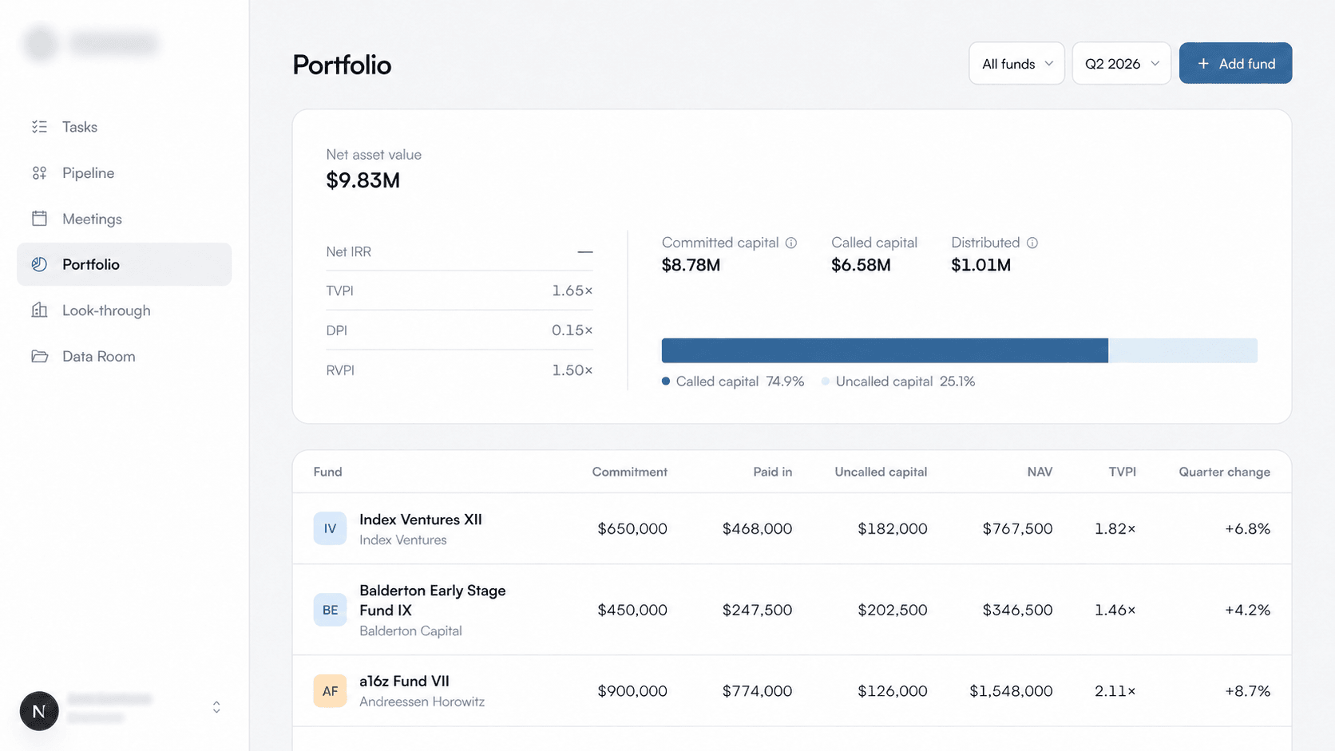Click the Committed capital info icon
This screenshot has width=1335, height=751.
tap(791, 243)
